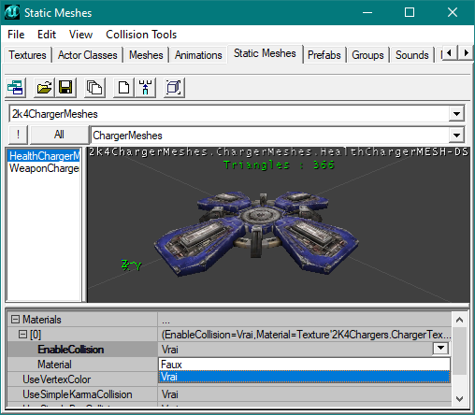
Task: Collapse the [0] material entry
Action: click(x=22, y=335)
